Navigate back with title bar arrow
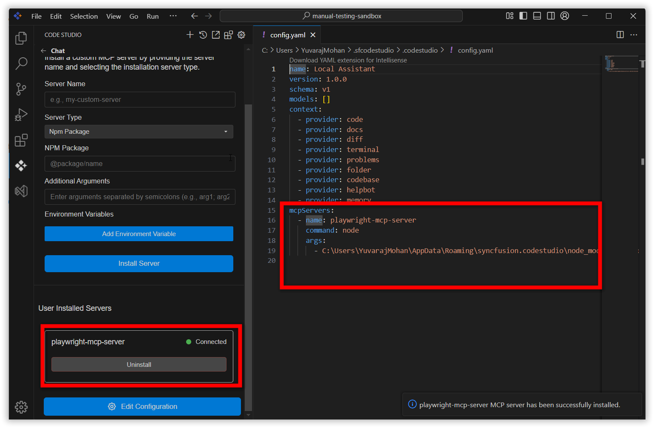Viewport: 654px width, 428px height. pos(195,16)
